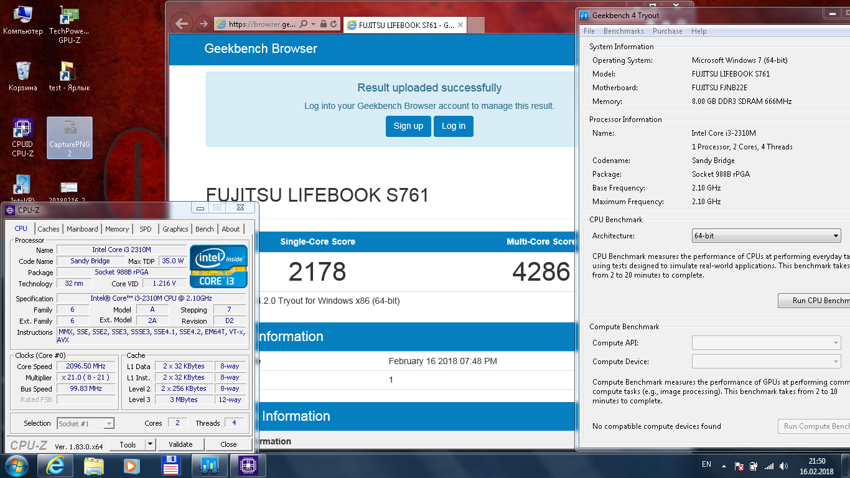The height and width of the screenshot is (478, 850).
Task: Click the Log in button
Action: tap(454, 126)
